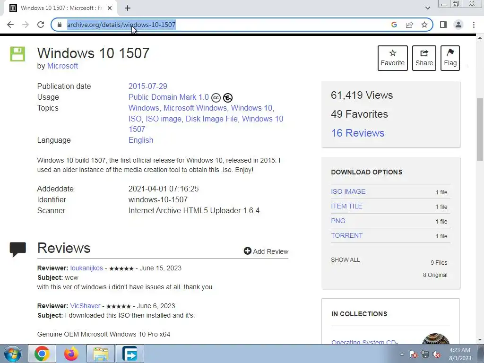The width and height of the screenshot is (484, 363).
Task: View site info via the lock icon
Action: (x=60, y=25)
